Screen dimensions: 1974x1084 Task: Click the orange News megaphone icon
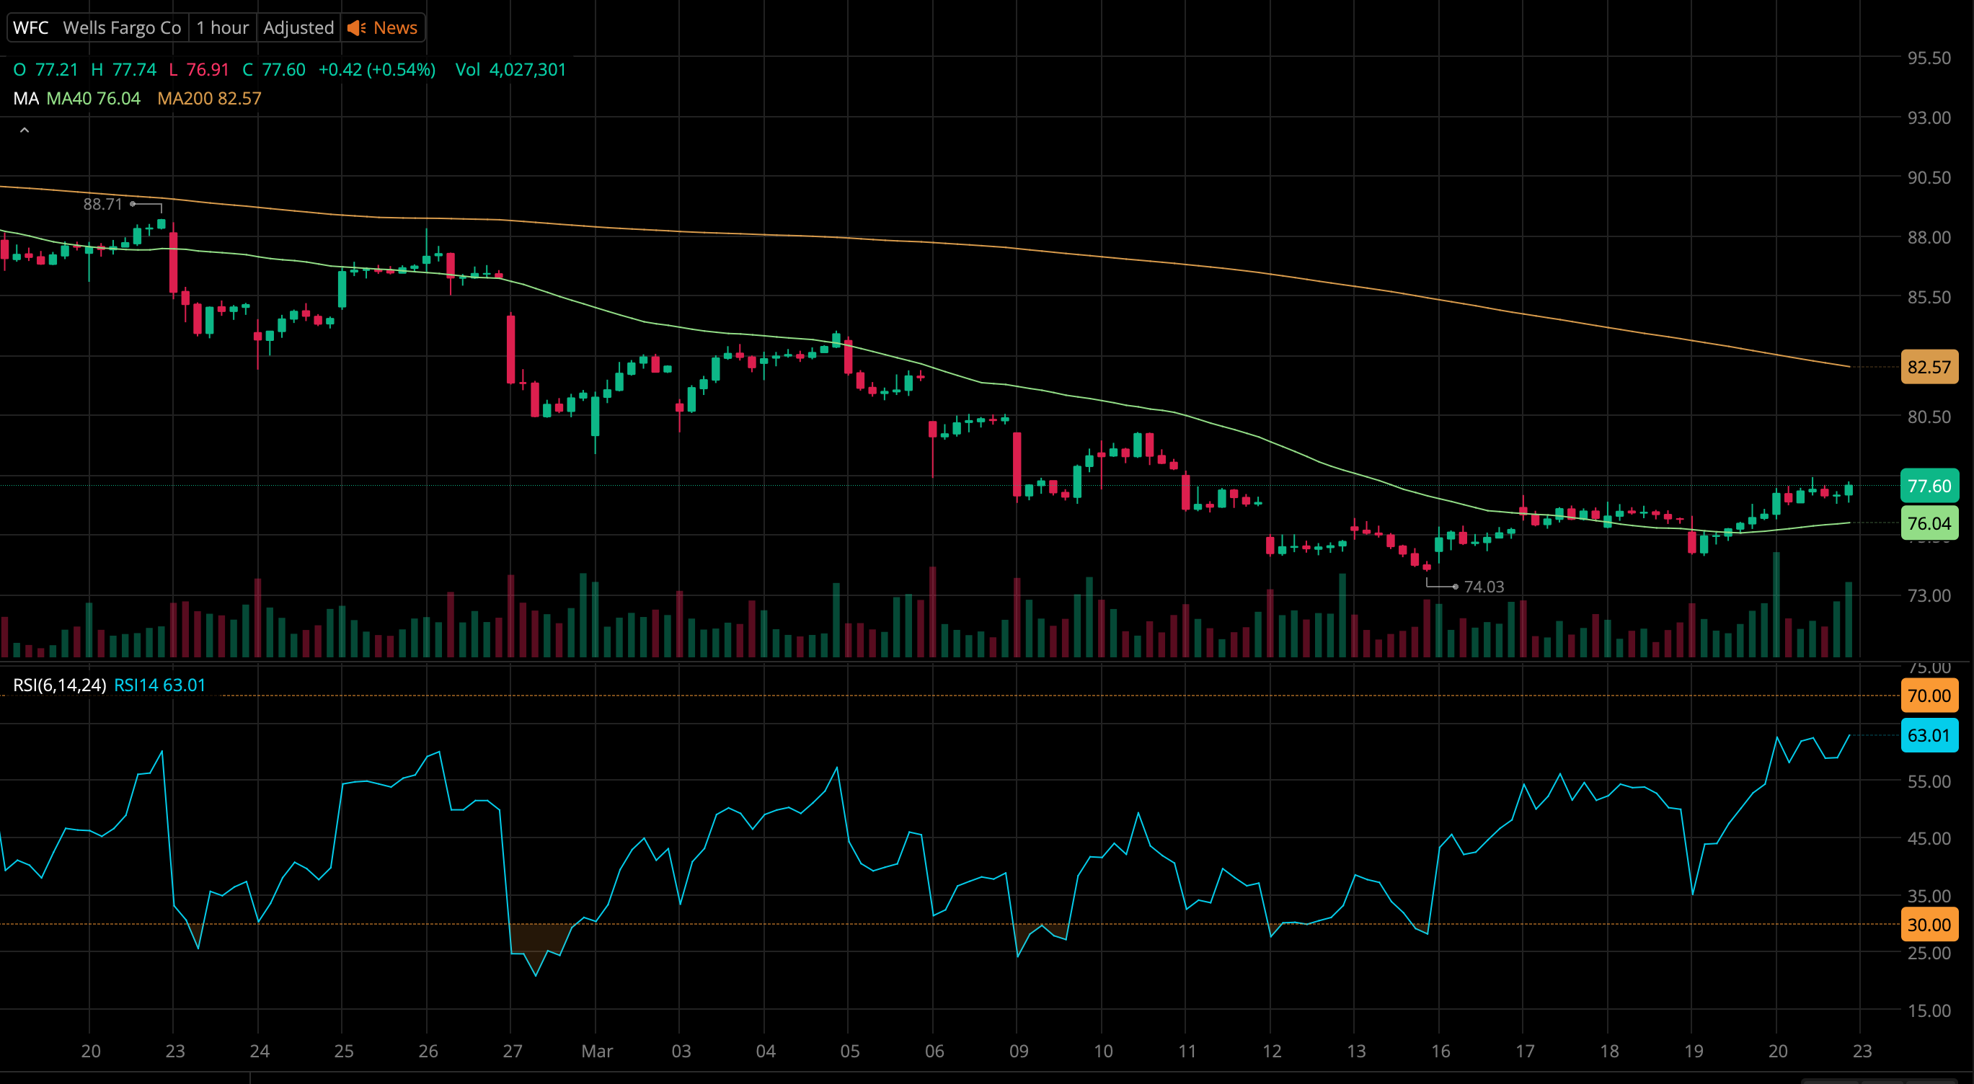(356, 27)
